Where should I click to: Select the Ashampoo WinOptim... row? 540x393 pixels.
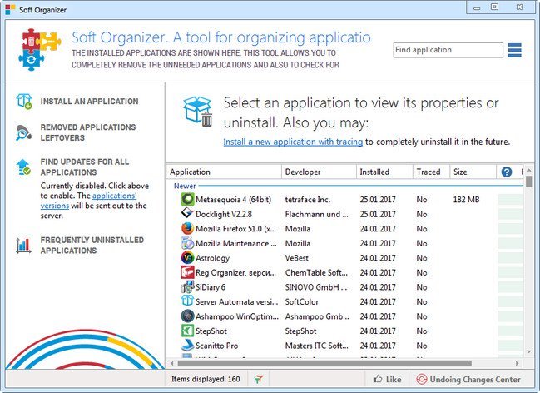tap(345, 316)
